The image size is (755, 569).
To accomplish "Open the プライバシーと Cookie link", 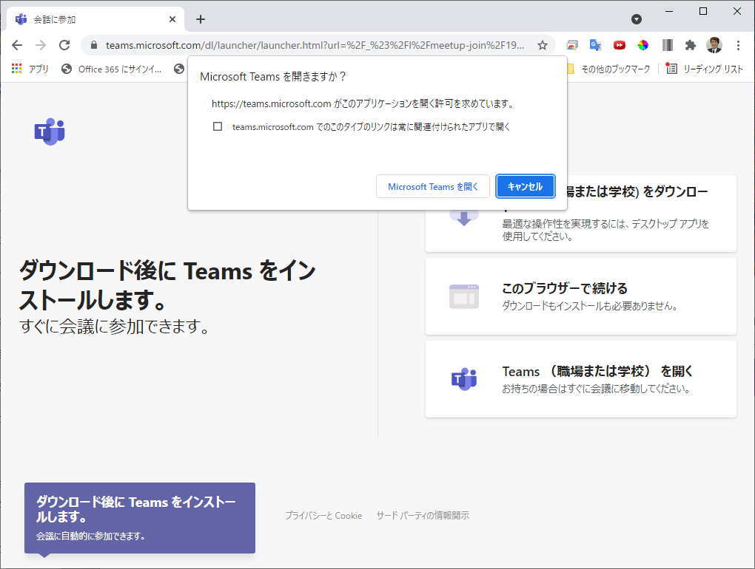I will pyautogui.click(x=323, y=515).
